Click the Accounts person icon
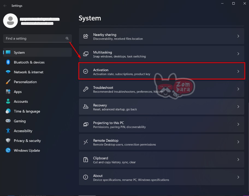Screen dimensions: 249x196 [x=8, y=101]
